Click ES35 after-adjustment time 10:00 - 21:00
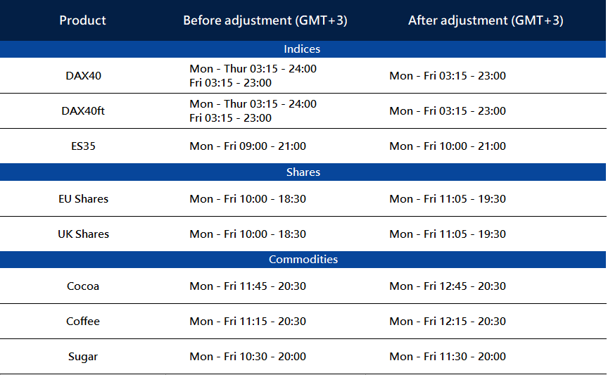This screenshot has height=375, width=608. coord(448,146)
